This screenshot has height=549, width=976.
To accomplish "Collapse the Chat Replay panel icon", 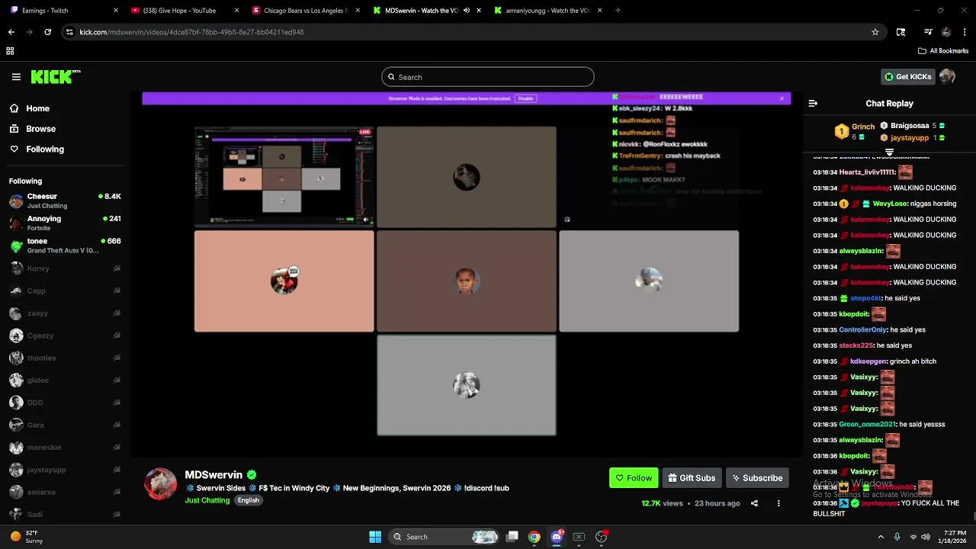I will point(813,103).
